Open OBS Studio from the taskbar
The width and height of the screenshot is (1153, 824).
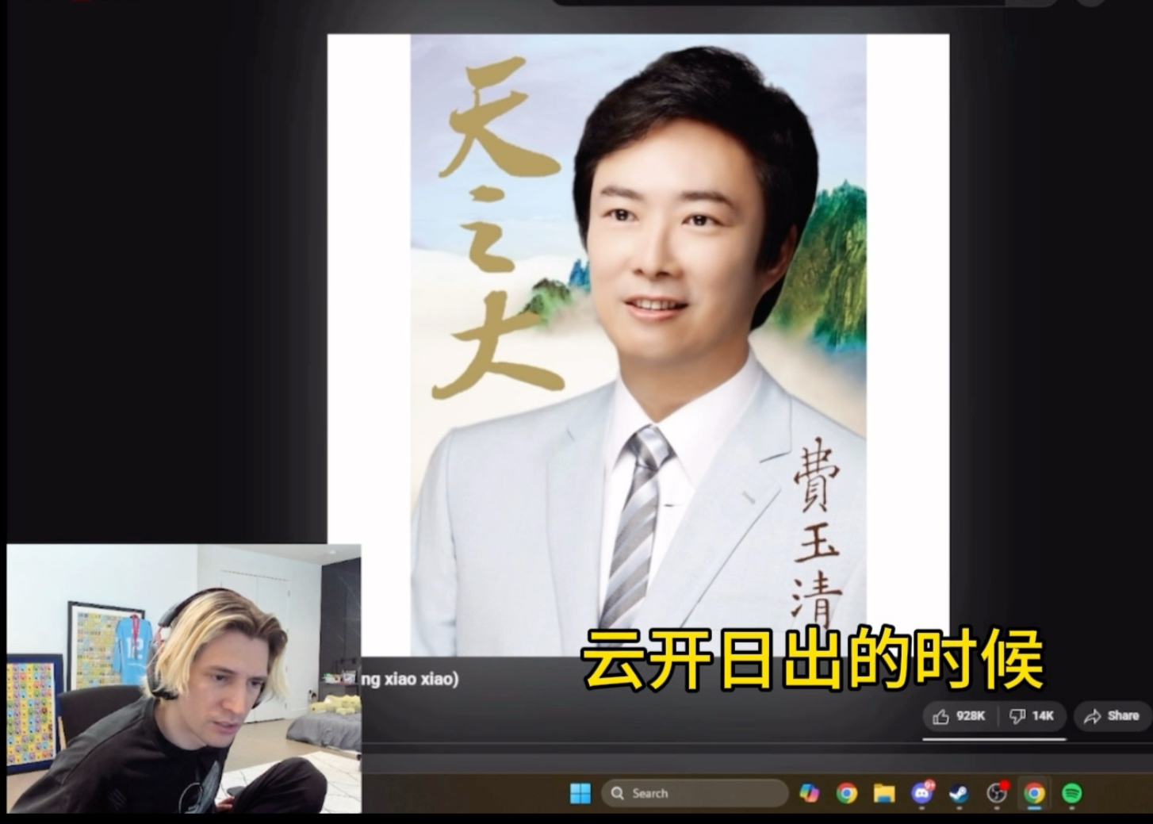(997, 793)
